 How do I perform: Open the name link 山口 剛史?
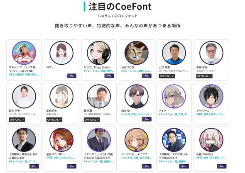(x=164, y=67)
